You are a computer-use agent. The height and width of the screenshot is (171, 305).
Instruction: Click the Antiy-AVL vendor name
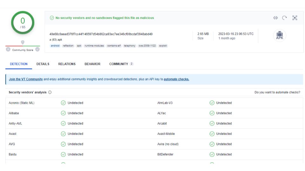pyautogui.click(x=15, y=123)
